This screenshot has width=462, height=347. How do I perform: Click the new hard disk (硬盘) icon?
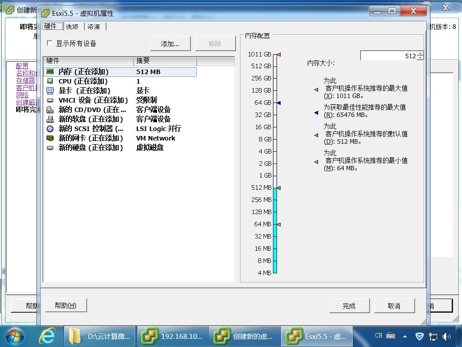pos(50,148)
